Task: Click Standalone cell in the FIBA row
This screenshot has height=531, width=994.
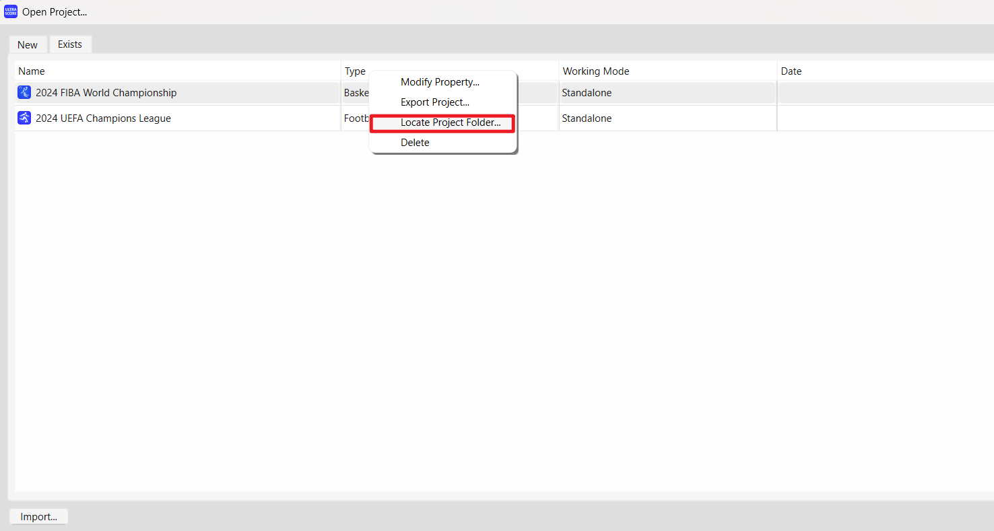Action: pyautogui.click(x=587, y=93)
